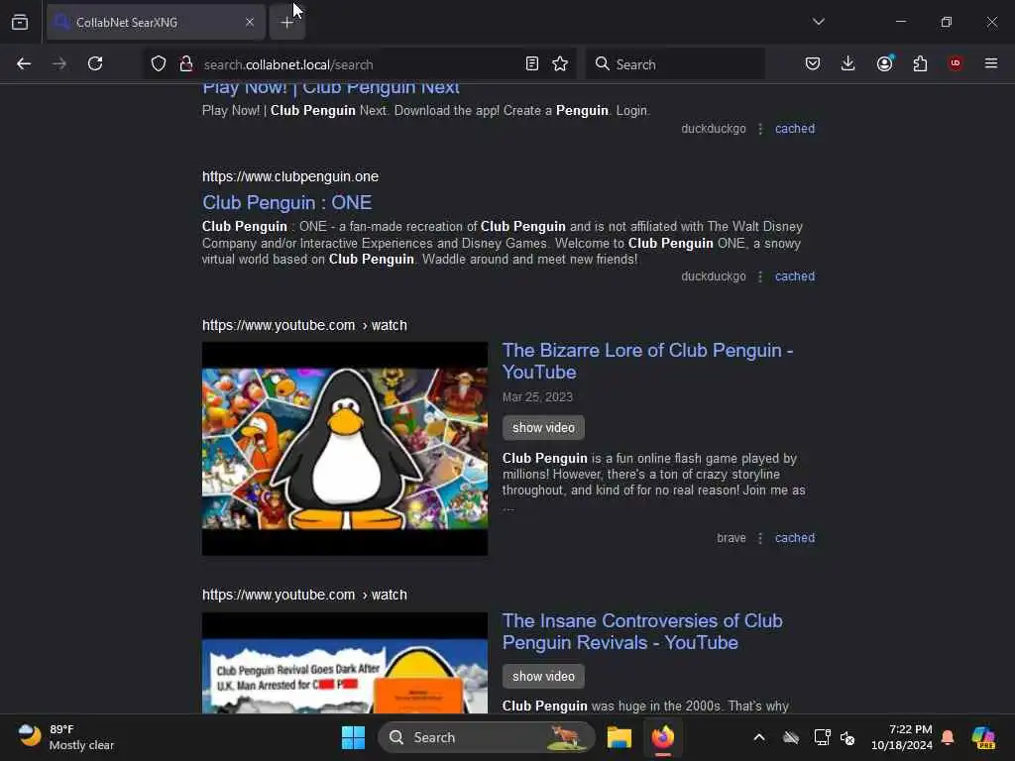Open muted volume tray icon
Viewport: 1015px width, 761px height.
[x=847, y=737]
